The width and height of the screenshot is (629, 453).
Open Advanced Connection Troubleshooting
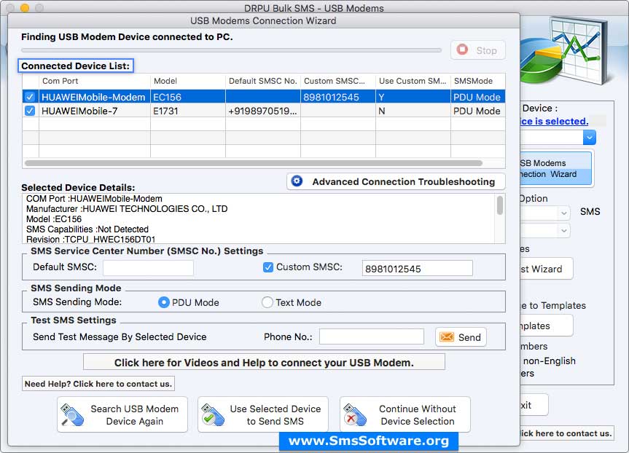pos(396,181)
